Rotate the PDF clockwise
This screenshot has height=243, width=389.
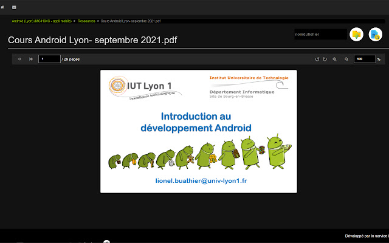(x=325, y=60)
